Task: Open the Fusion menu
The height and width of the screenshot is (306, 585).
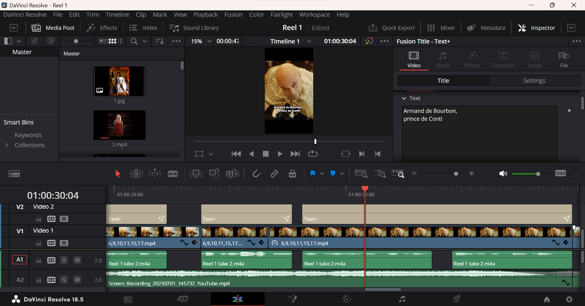Action: point(233,15)
